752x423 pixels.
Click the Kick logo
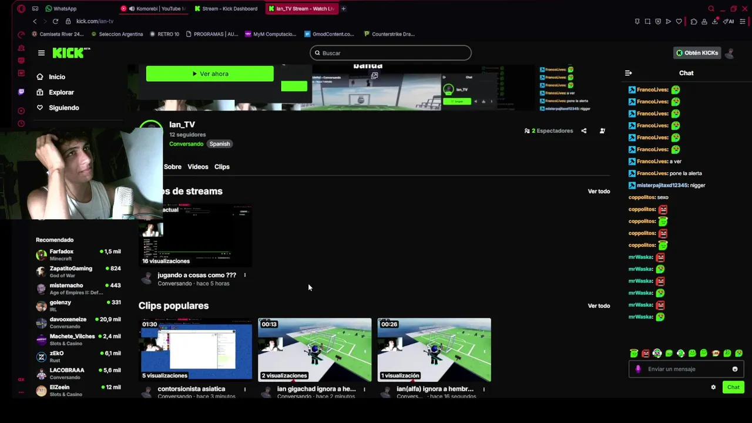tap(70, 53)
